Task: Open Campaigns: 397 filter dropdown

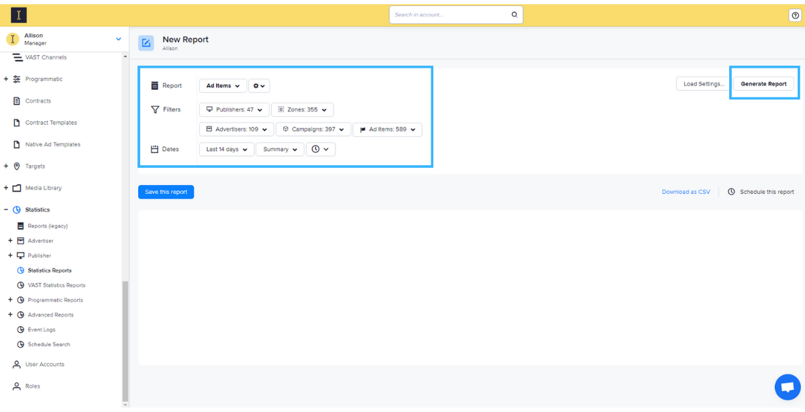Action: point(313,130)
